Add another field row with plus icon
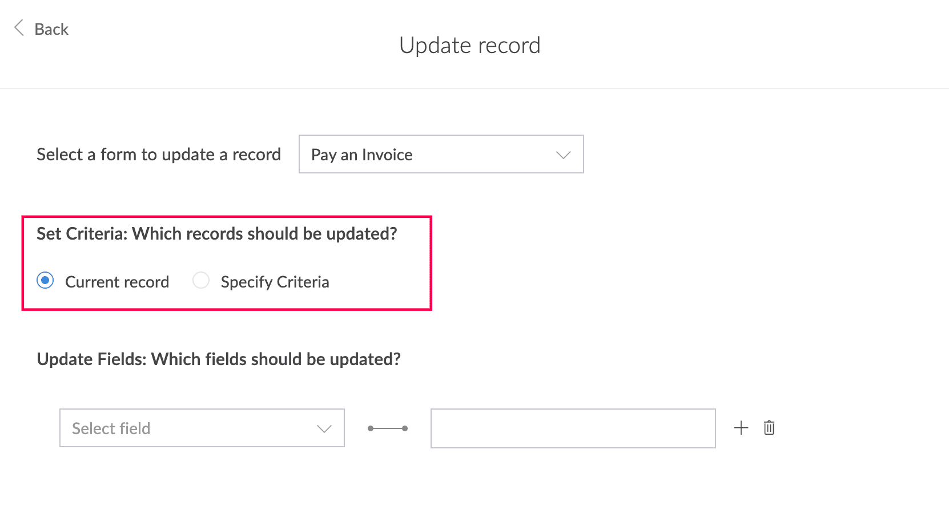 [741, 428]
